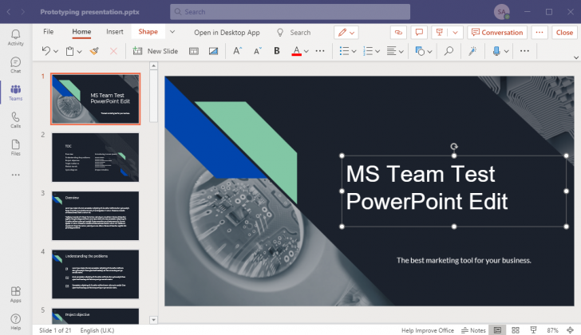
Task: Apply the red font colour A
Action: (x=296, y=51)
